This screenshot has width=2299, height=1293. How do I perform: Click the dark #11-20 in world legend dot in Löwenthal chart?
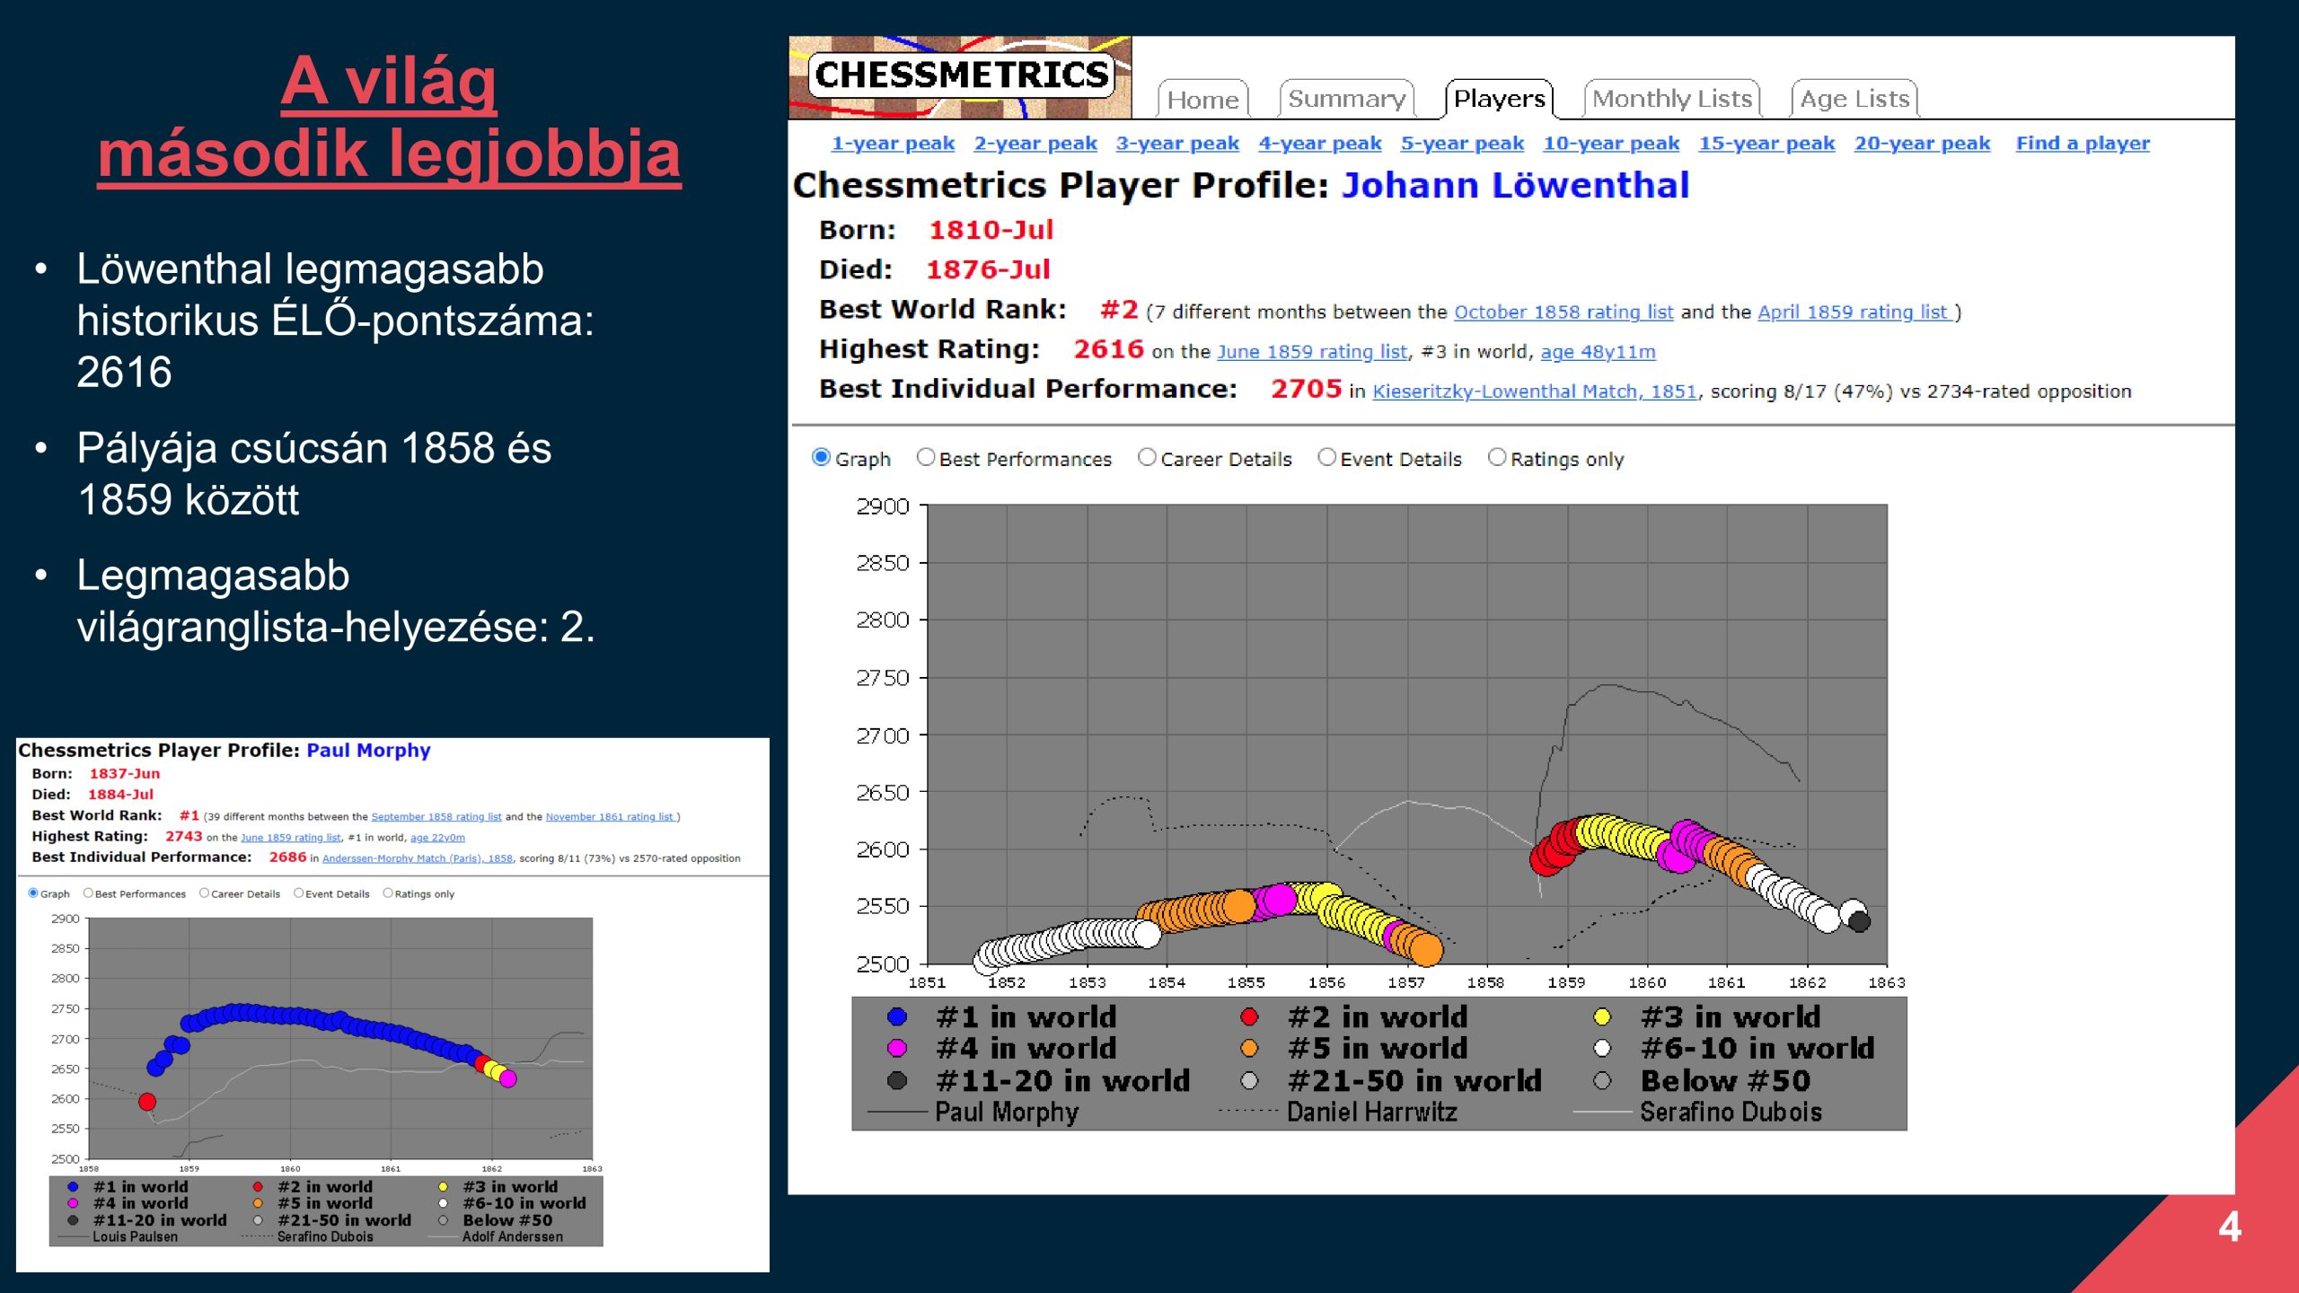click(896, 1081)
